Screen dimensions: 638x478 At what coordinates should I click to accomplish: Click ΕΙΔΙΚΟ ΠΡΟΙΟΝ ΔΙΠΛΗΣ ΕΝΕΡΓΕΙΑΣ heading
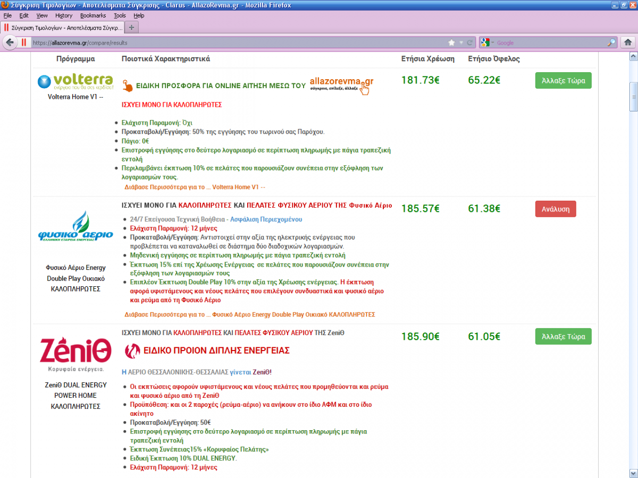pos(216,351)
